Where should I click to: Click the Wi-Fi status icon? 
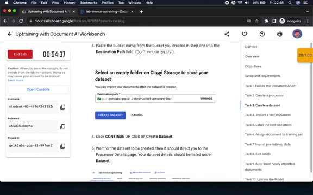point(240,3)
